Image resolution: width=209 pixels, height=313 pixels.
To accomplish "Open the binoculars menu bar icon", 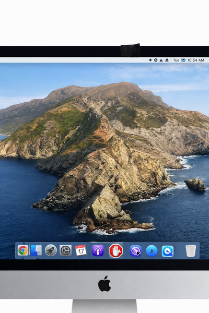I will [167, 60].
